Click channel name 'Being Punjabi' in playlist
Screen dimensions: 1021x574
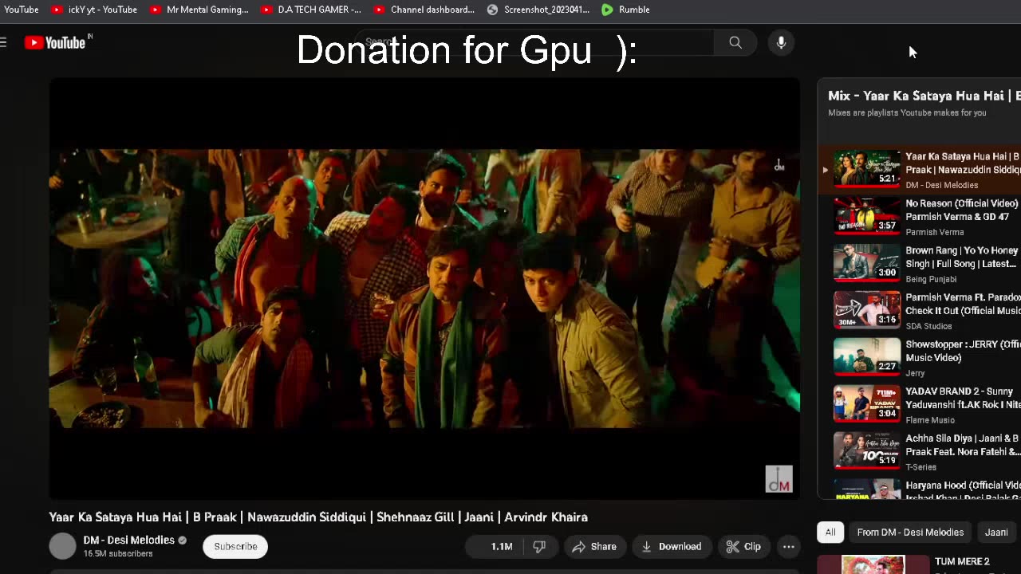[931, 279]
